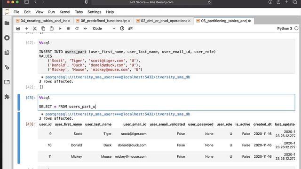Click the user_email_validated column header

tap(167, 124)
